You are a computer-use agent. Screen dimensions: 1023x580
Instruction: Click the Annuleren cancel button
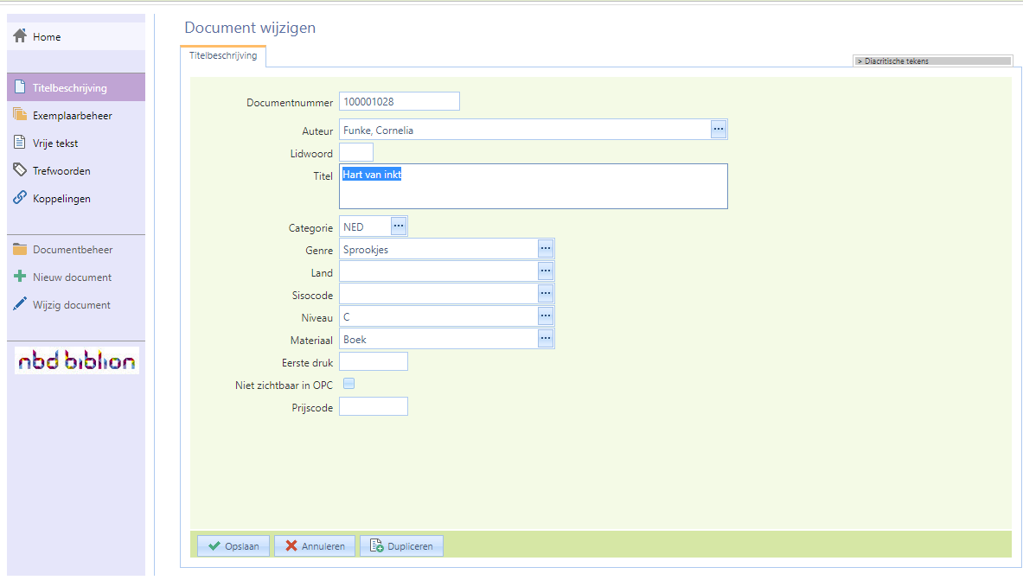click(x=315, y=546)
